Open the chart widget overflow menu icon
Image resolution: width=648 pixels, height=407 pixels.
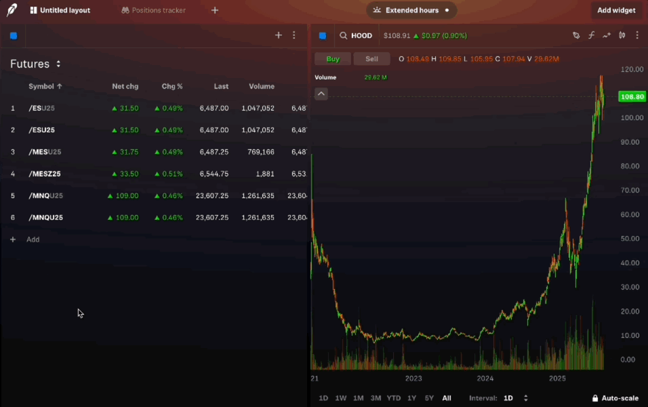pos(636,35)
